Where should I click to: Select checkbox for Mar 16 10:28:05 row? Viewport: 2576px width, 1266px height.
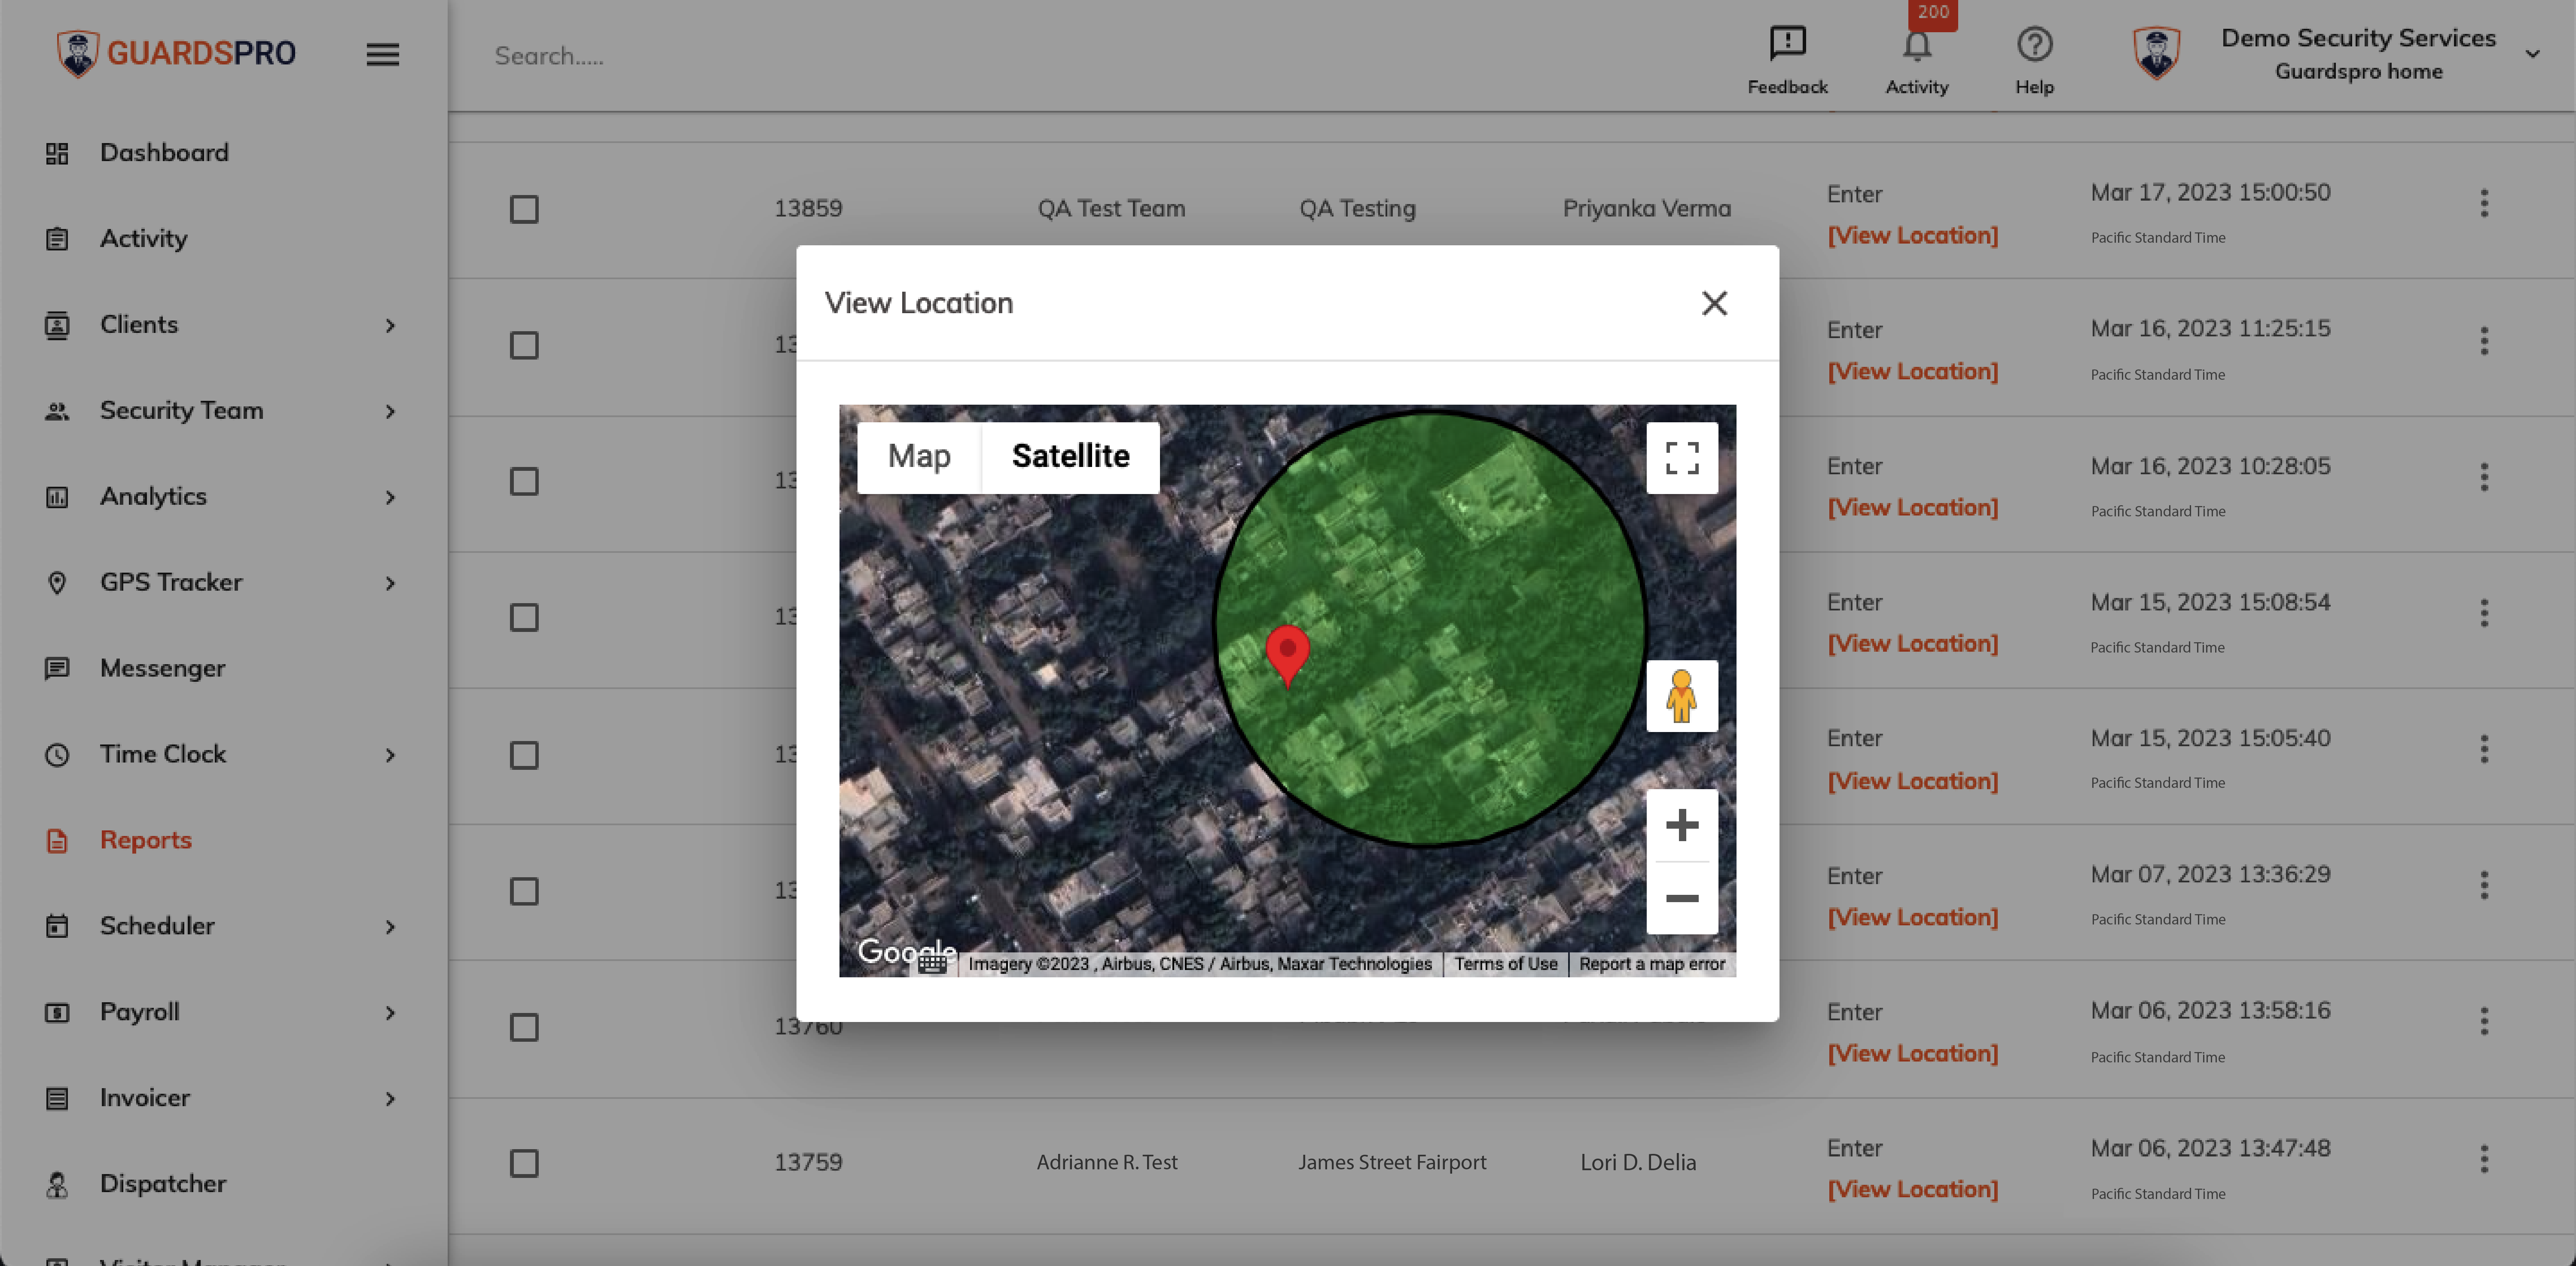(x=524, y=481)
